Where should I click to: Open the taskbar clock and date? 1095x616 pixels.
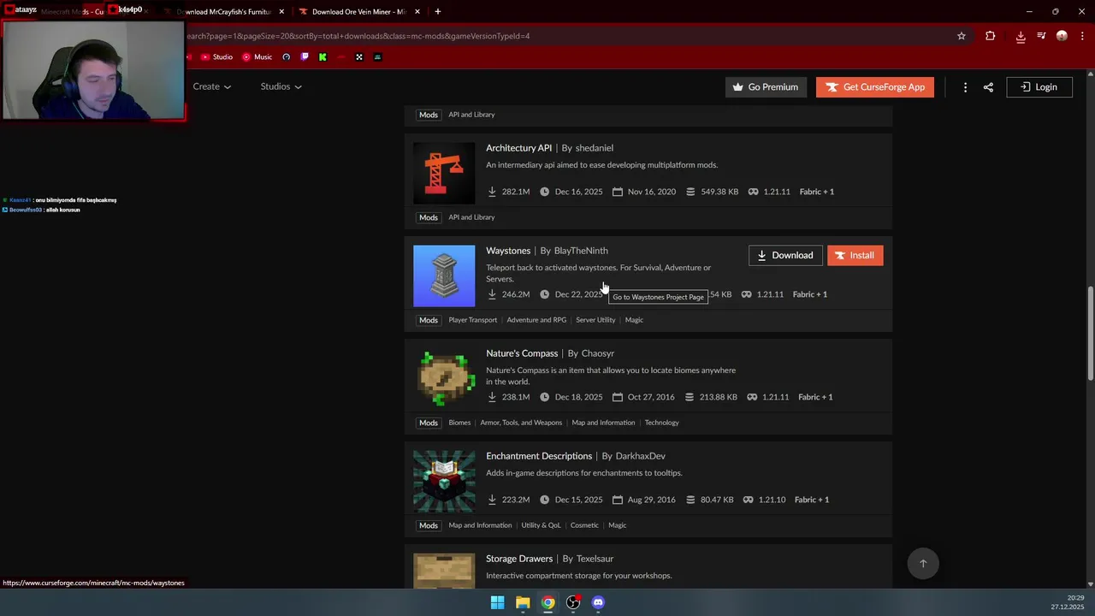(1068, 602)
